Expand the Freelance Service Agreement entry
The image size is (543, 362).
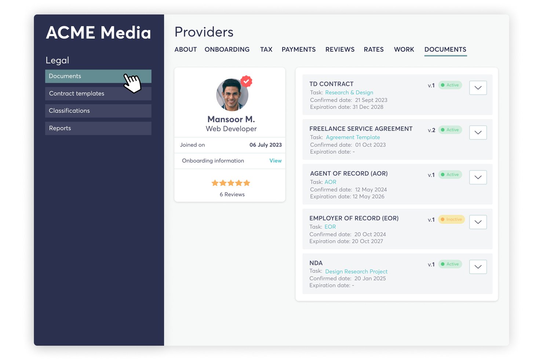click(478, 132)
